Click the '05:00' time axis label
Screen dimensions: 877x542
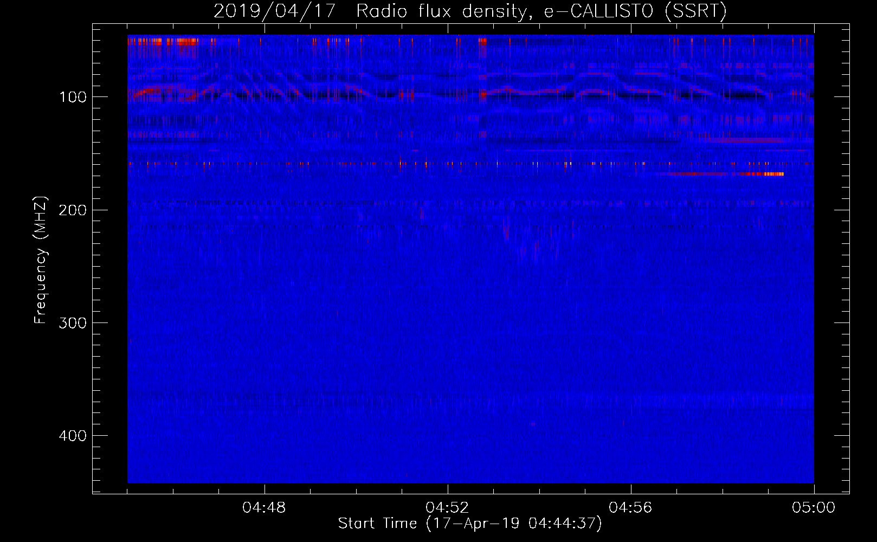[814, 508]
